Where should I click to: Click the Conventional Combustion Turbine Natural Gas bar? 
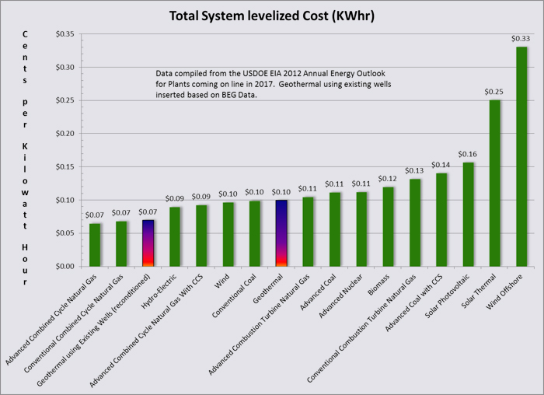coord(415,223)
